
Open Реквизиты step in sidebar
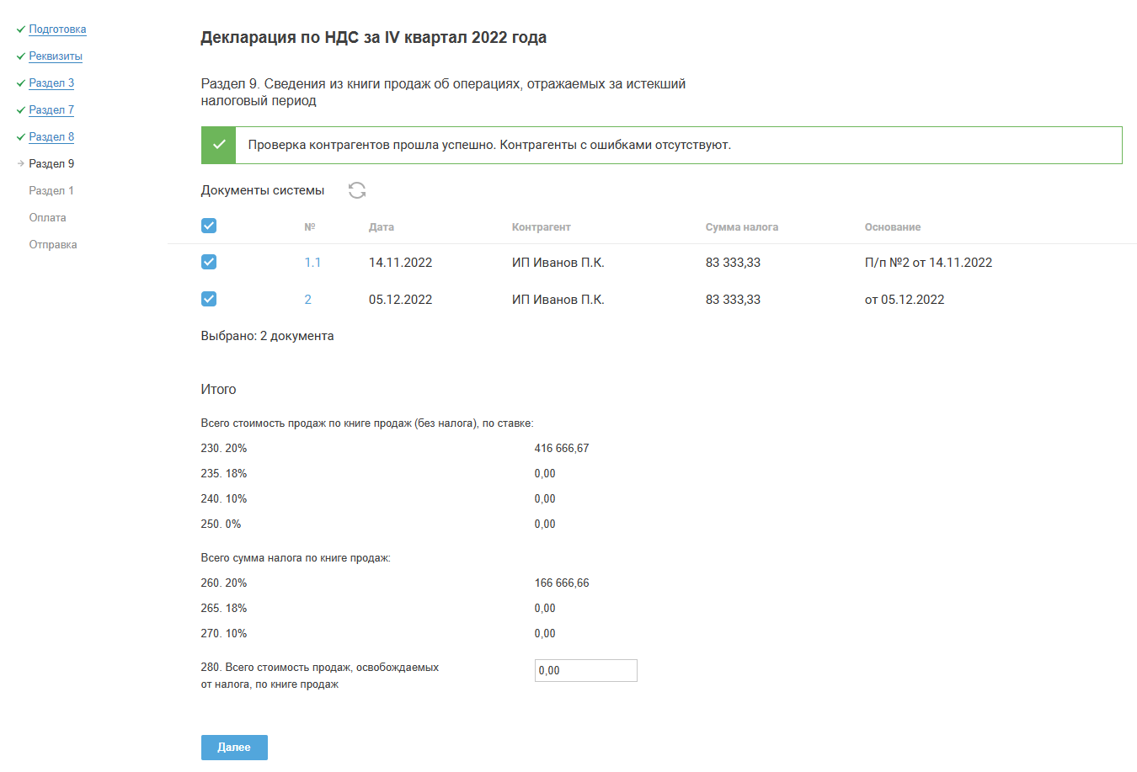[56, 56]
